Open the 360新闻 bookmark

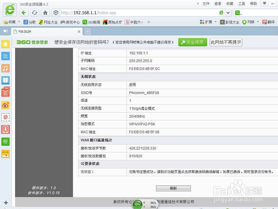(92, 22)
